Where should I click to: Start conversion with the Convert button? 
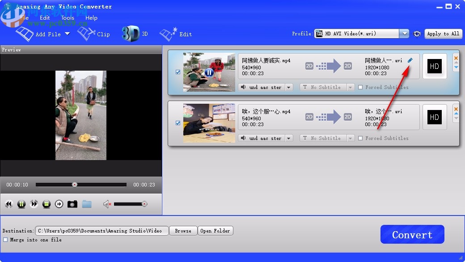[x=412, y=234]
